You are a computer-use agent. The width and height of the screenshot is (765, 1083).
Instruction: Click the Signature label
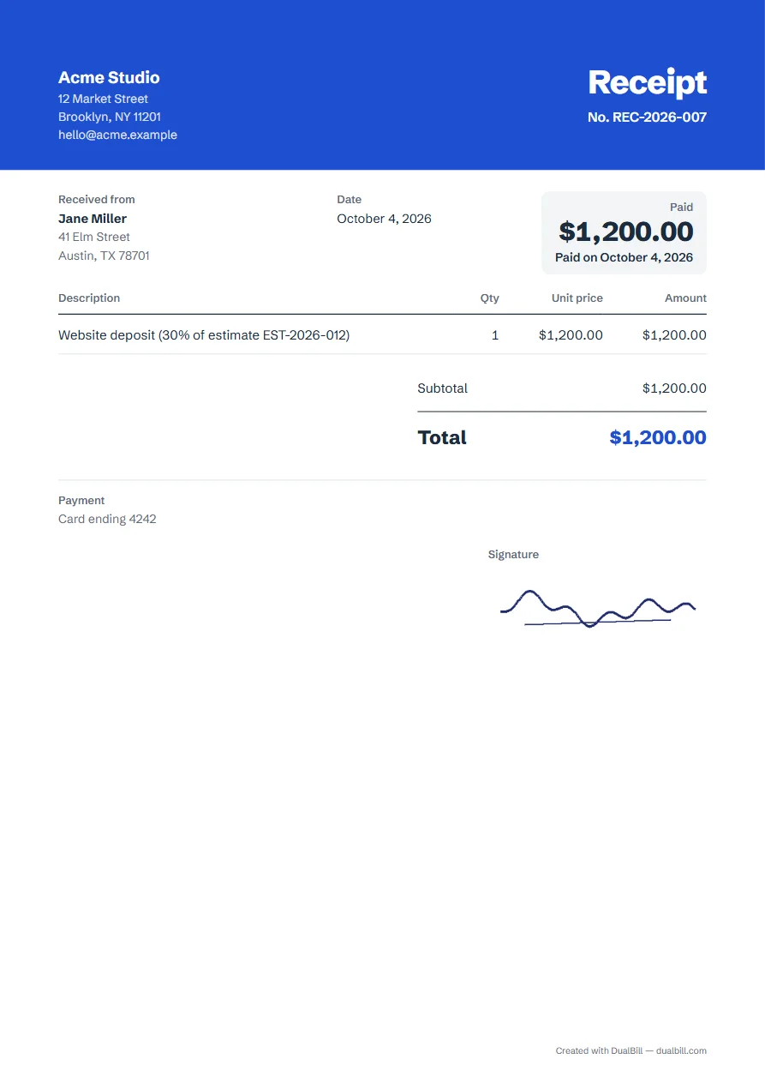coord(513,555)
